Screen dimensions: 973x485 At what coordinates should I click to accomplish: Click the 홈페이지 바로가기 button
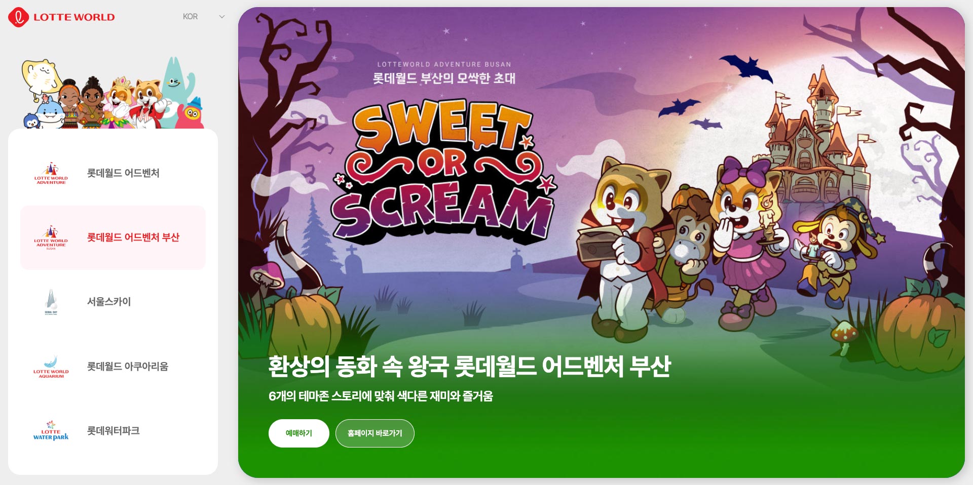point(375,433)
